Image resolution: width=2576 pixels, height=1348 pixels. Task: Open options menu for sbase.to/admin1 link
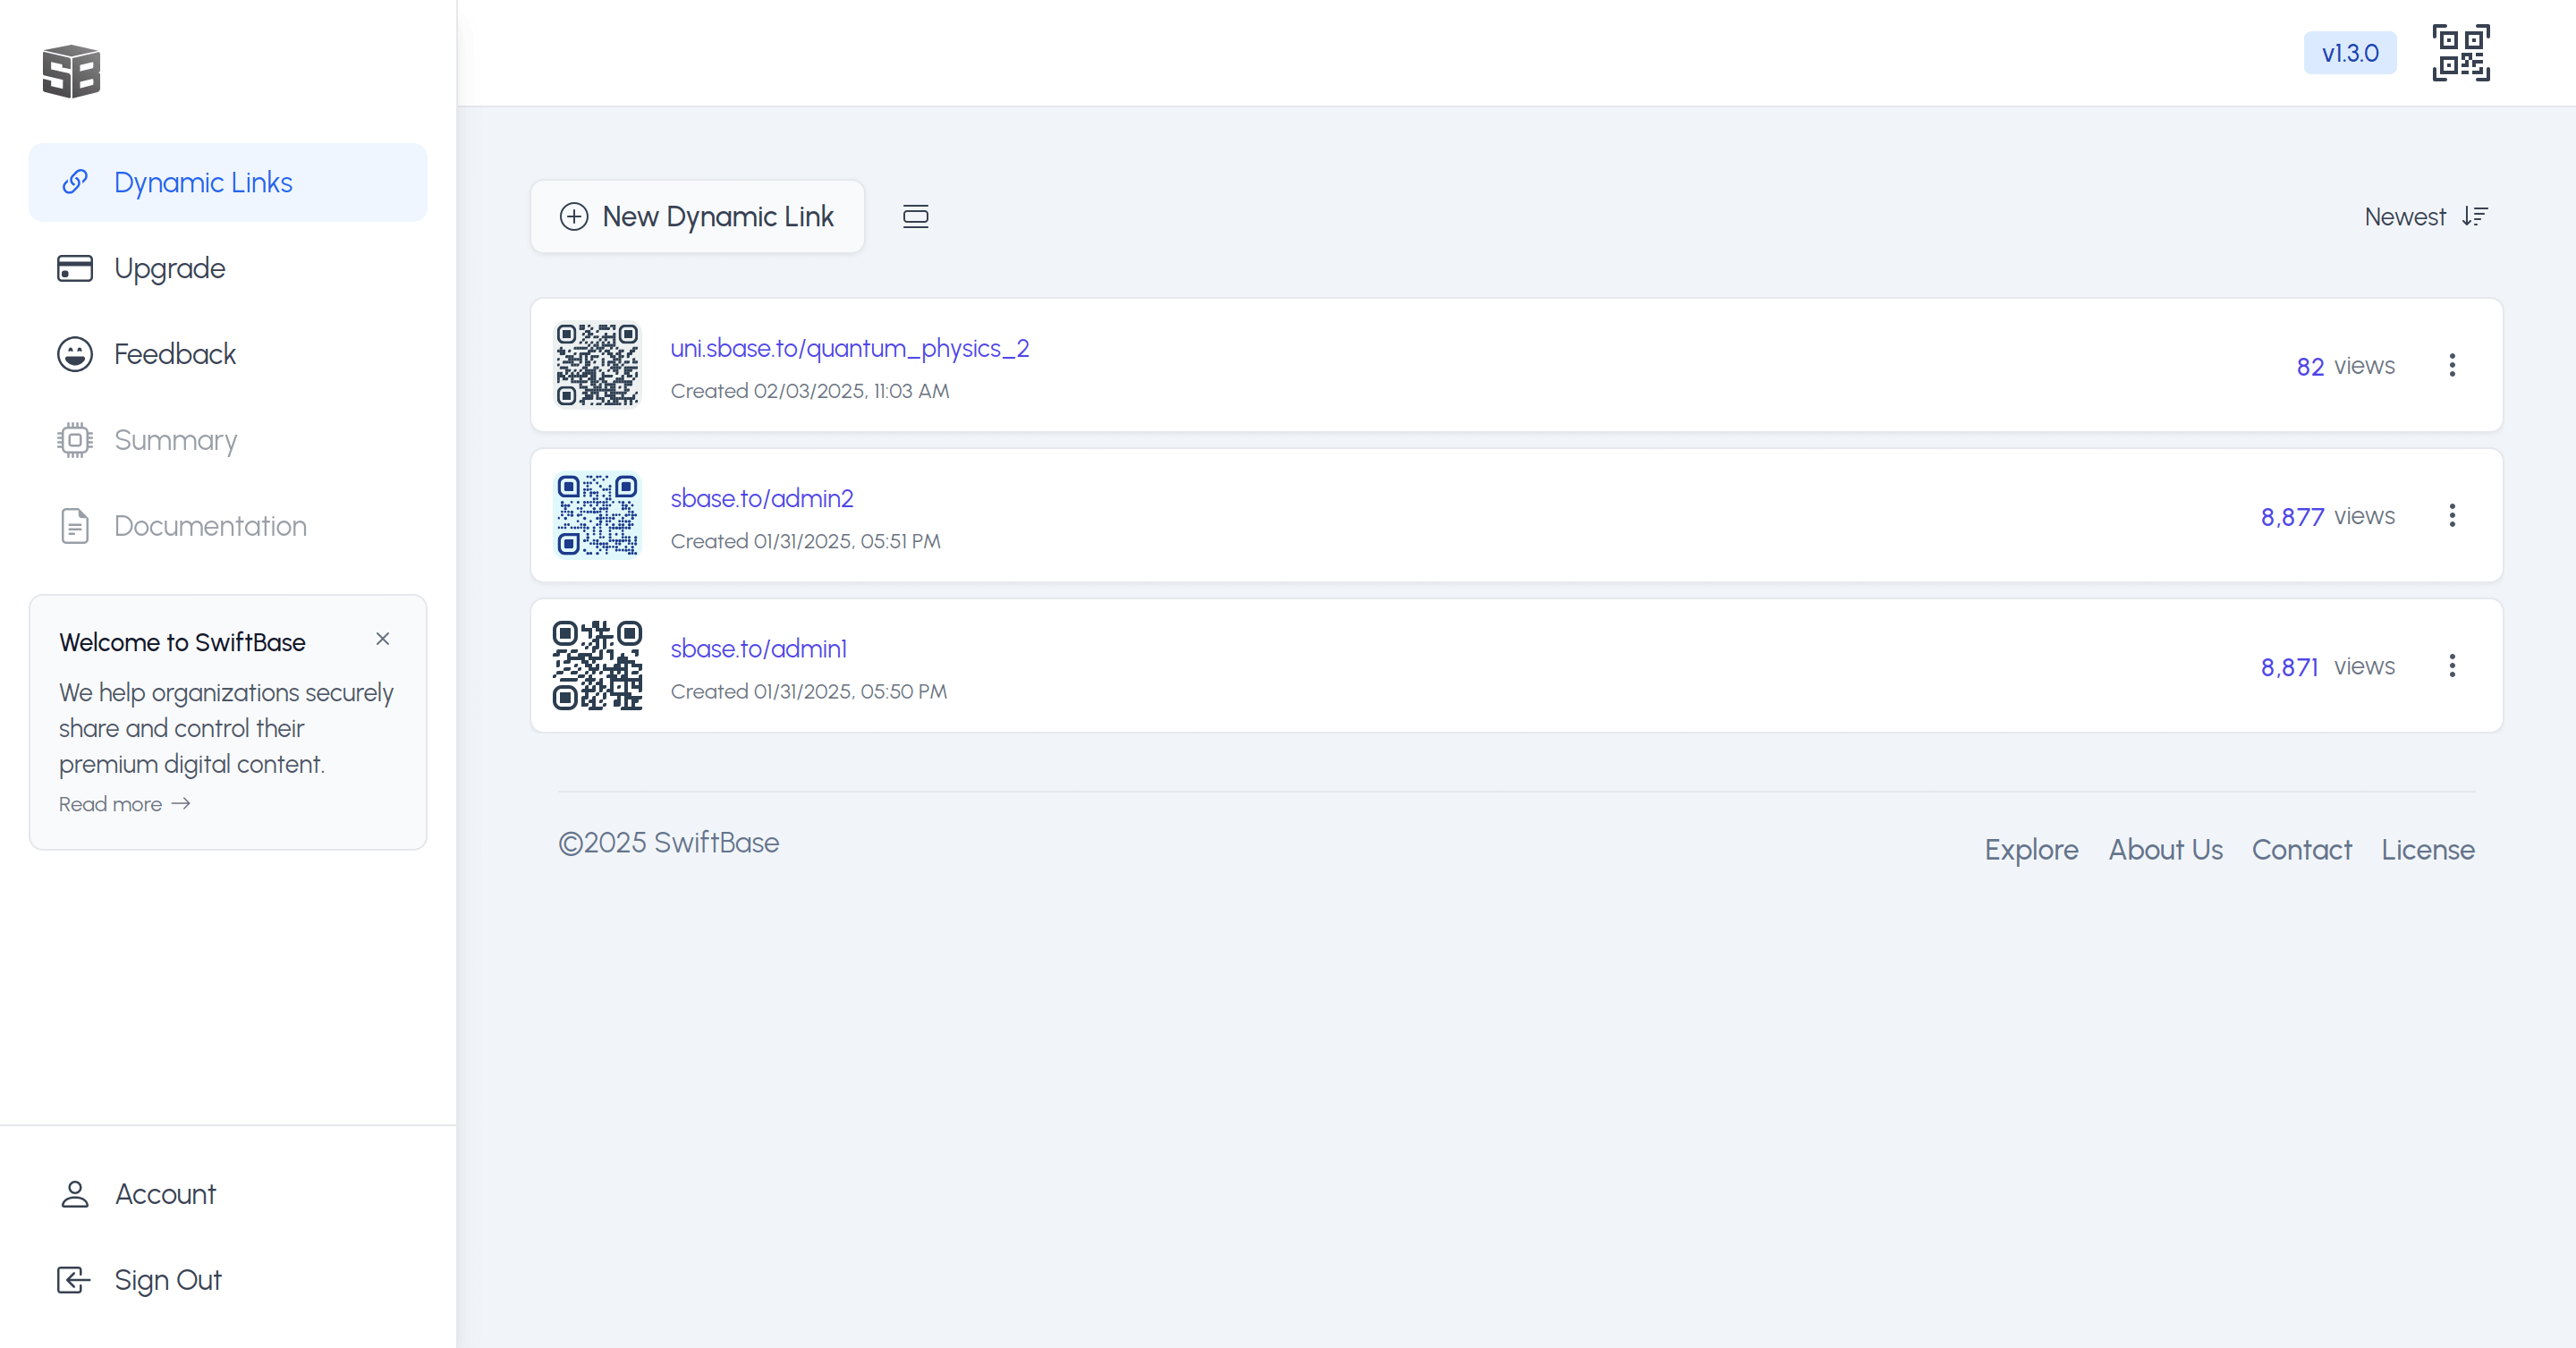[x=2453, y=666]
